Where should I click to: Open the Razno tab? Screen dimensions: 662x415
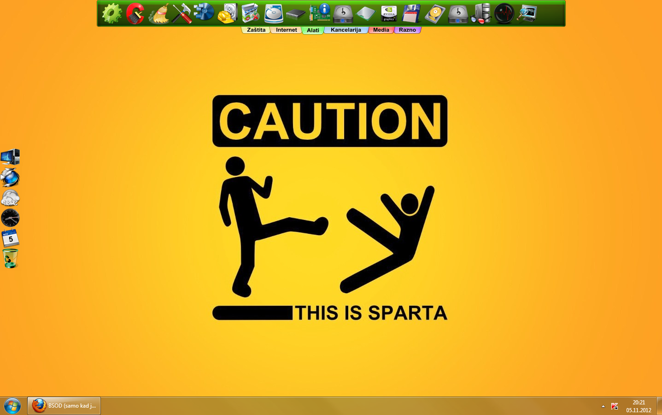(408, 30)
